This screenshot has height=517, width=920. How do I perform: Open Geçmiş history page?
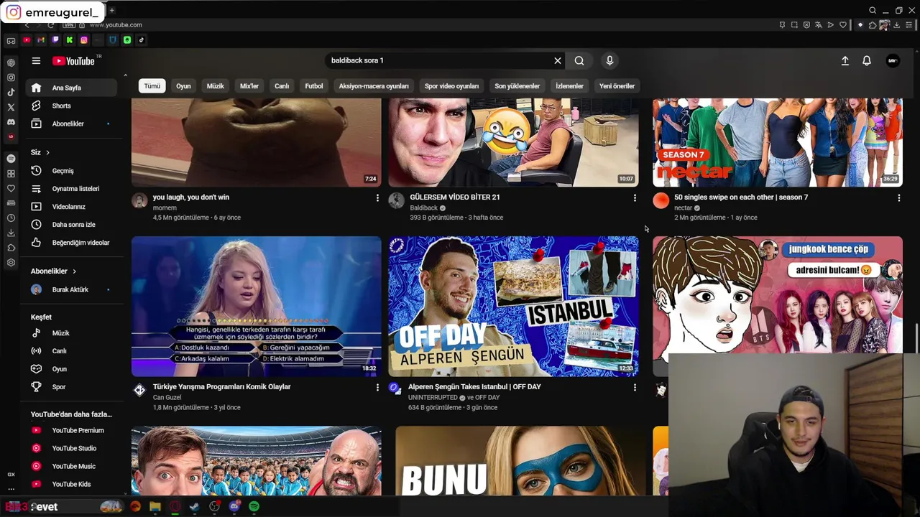point(71,171)
